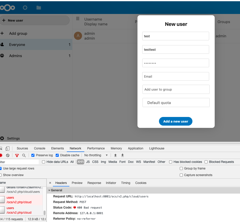Click the username field containing test

[175, 36]
